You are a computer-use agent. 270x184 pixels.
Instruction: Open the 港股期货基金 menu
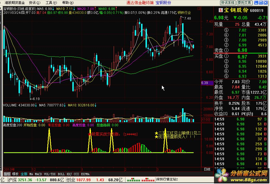(x=15, y=2)
